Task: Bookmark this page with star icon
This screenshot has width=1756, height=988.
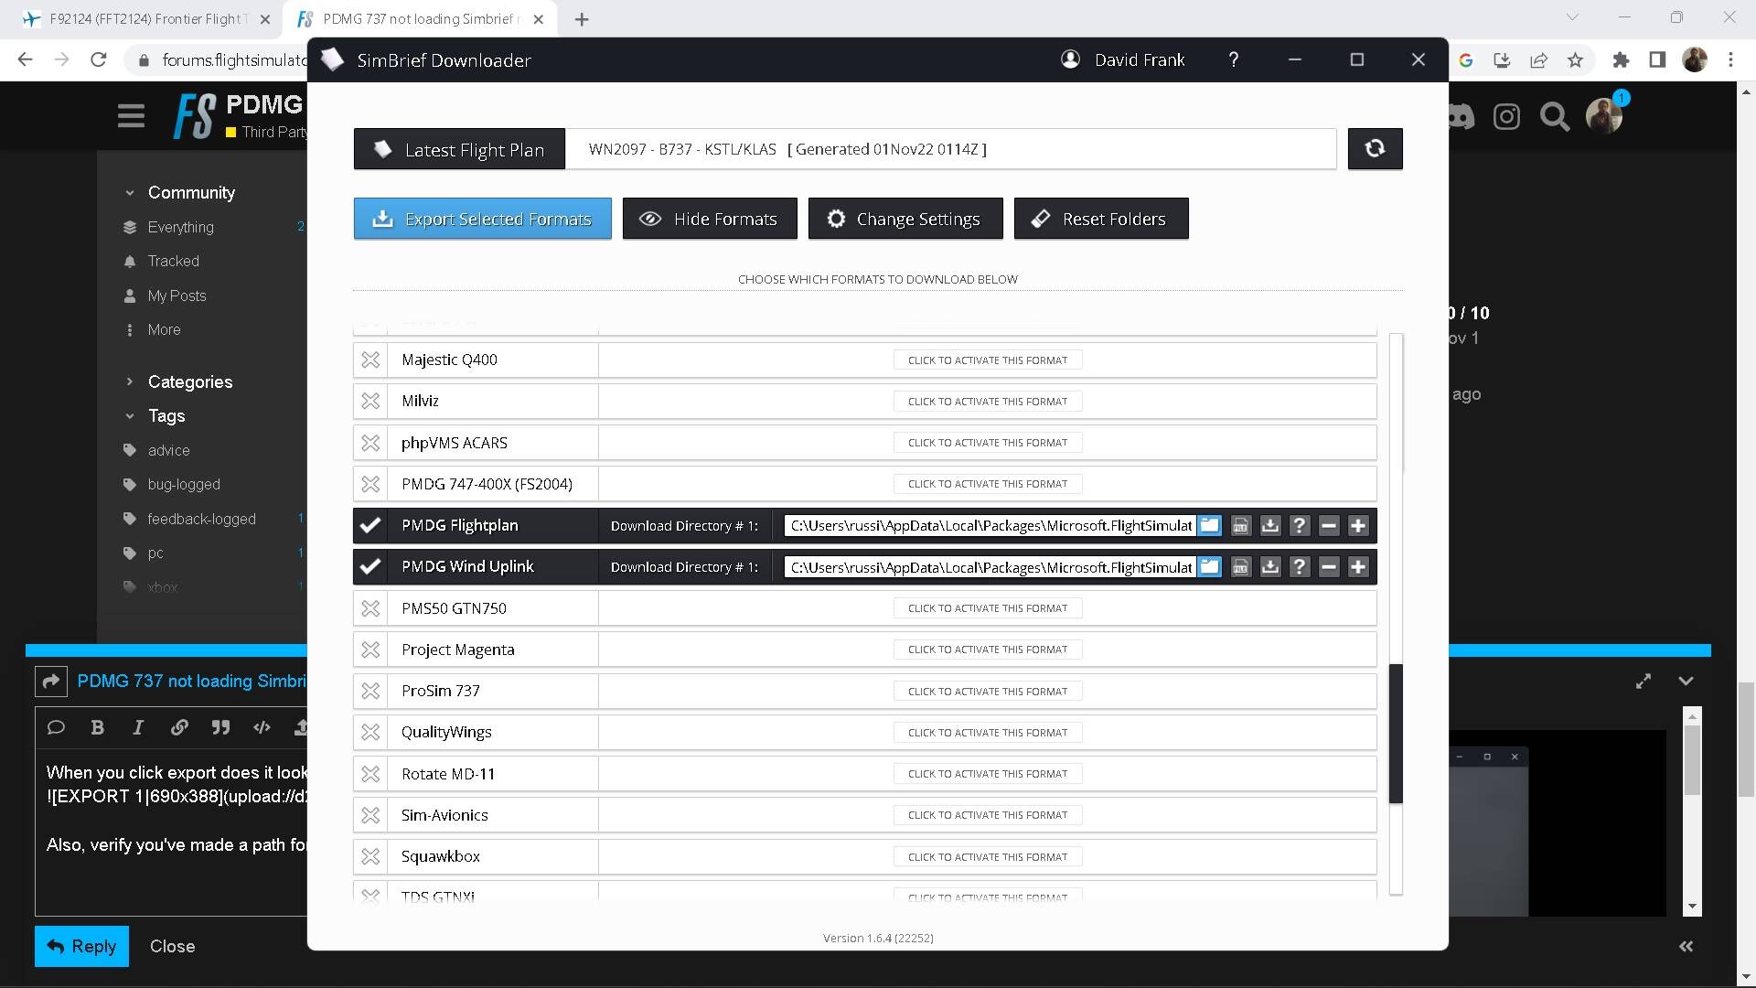Action: [1575, 60]
